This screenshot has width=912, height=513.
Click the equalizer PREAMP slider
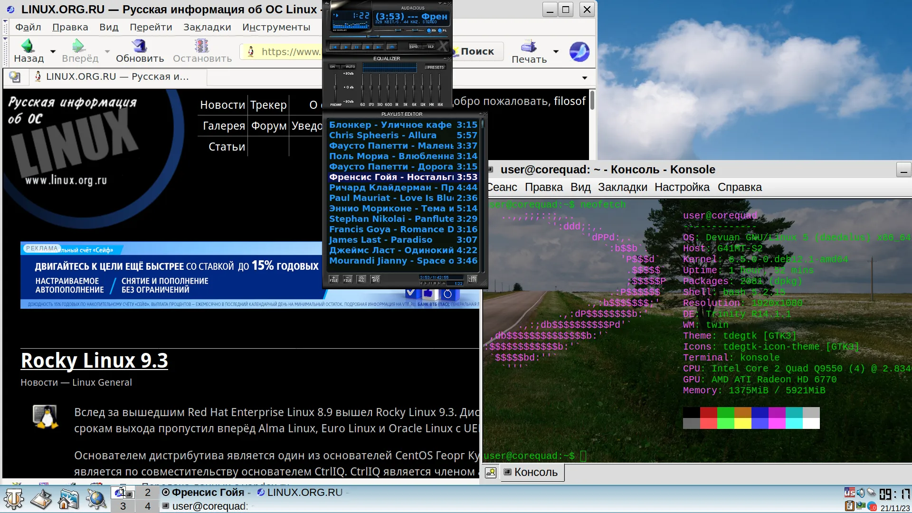[335, 88]
